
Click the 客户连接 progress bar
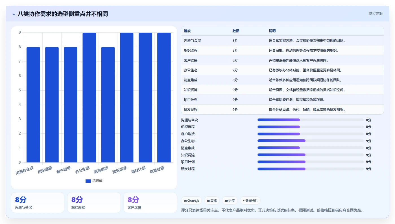310,134
